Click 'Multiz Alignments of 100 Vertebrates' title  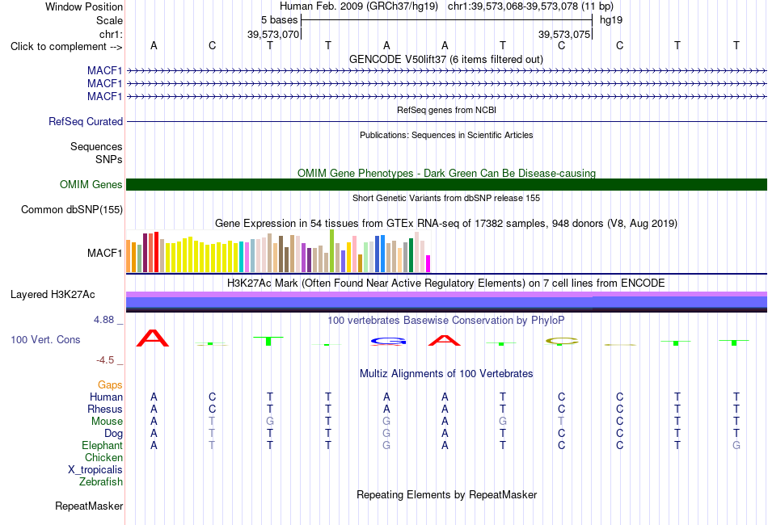click(x=445, y=374)
